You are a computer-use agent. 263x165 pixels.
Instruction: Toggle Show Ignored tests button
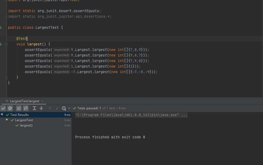10,108
